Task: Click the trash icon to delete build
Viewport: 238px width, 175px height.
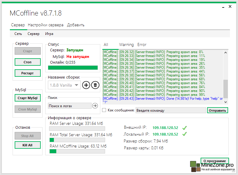Action: (x=95, y=85)
